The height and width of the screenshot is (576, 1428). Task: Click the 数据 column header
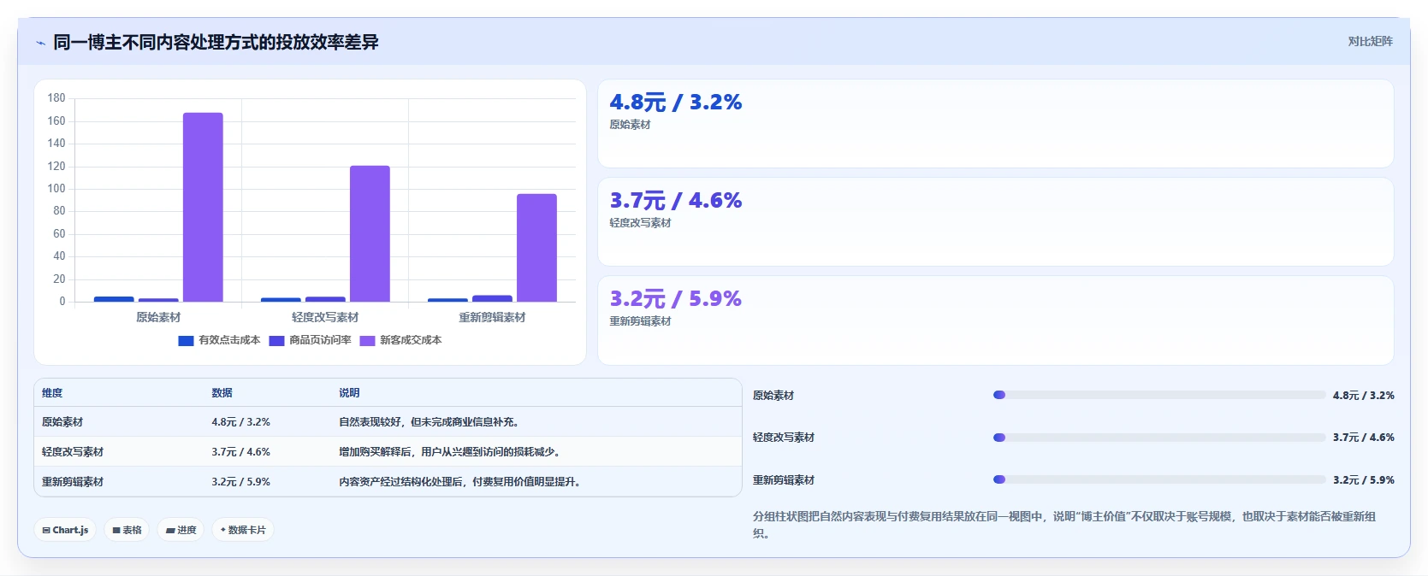(x=222, y=393)
